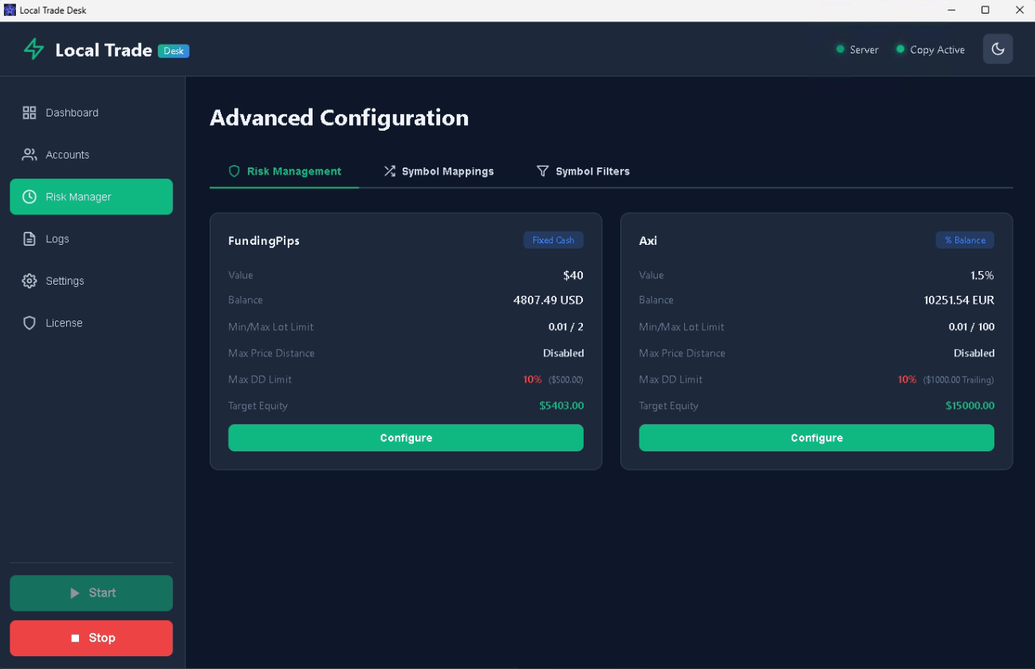Click the License shield icon
1035x669 pixels.
pos(30,323)
